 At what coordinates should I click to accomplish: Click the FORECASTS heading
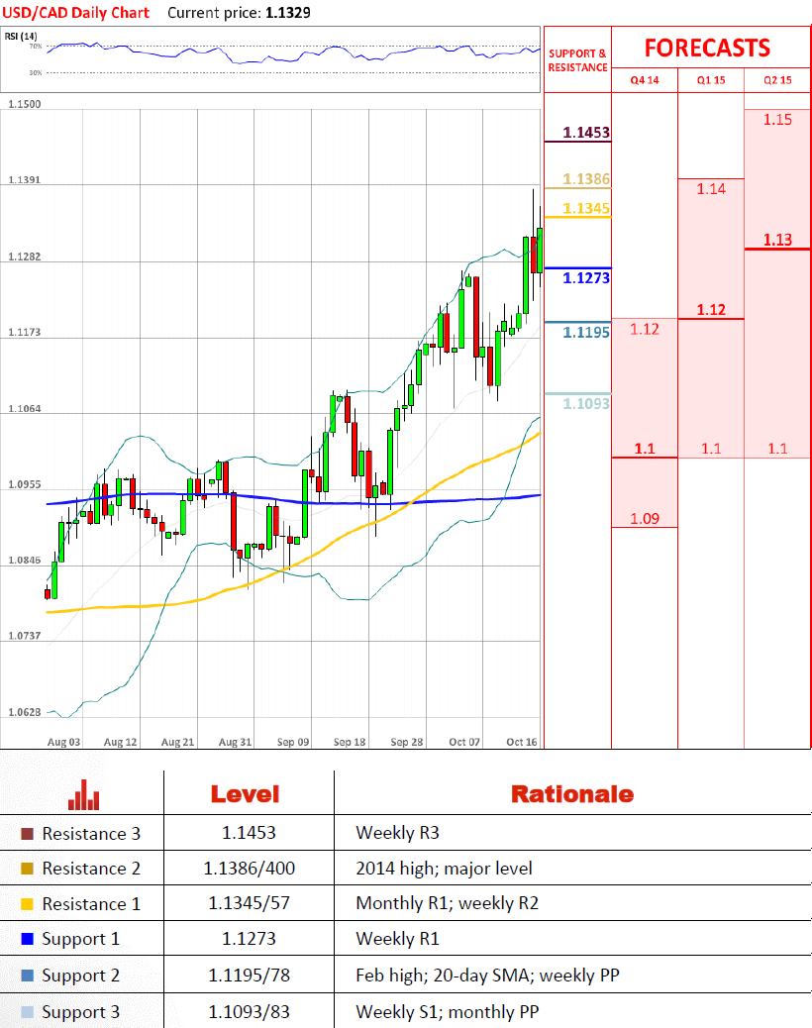click(707, 48)
